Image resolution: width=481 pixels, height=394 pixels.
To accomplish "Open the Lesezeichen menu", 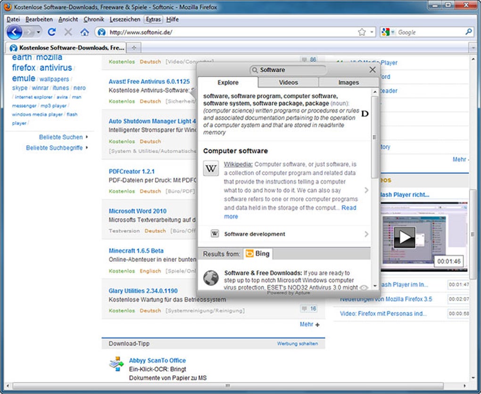I will coord(125,19).
